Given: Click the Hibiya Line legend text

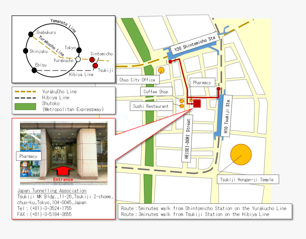Looking at the screenshot, I should 56,97.
